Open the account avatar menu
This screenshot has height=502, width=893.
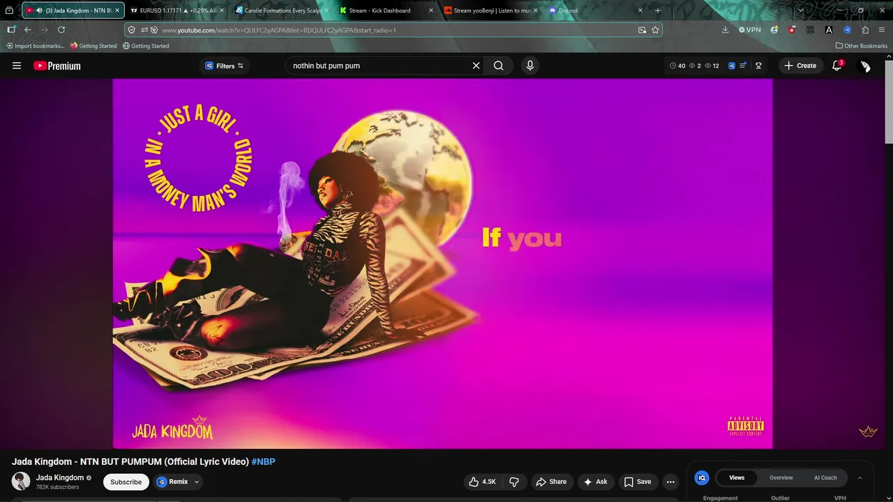click(x=865, y=66)
